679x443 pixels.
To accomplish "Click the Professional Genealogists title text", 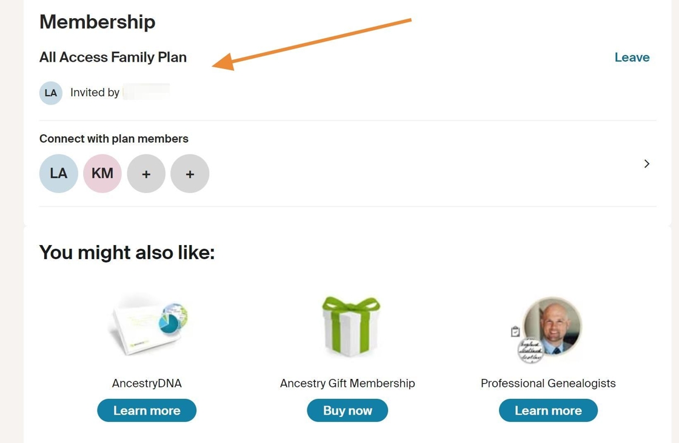I will tap(548, 383).
